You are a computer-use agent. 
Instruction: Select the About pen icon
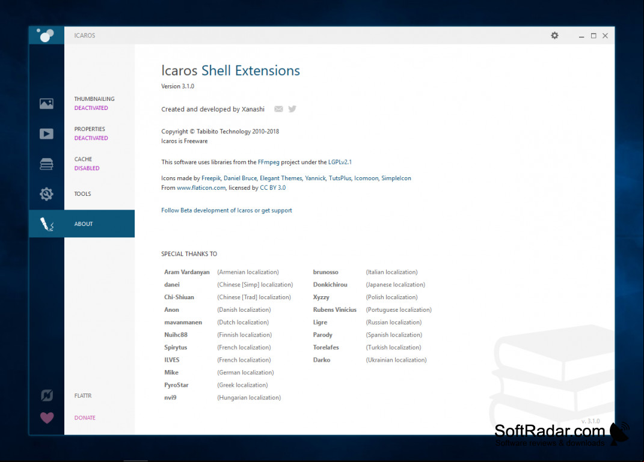(47, 224)
